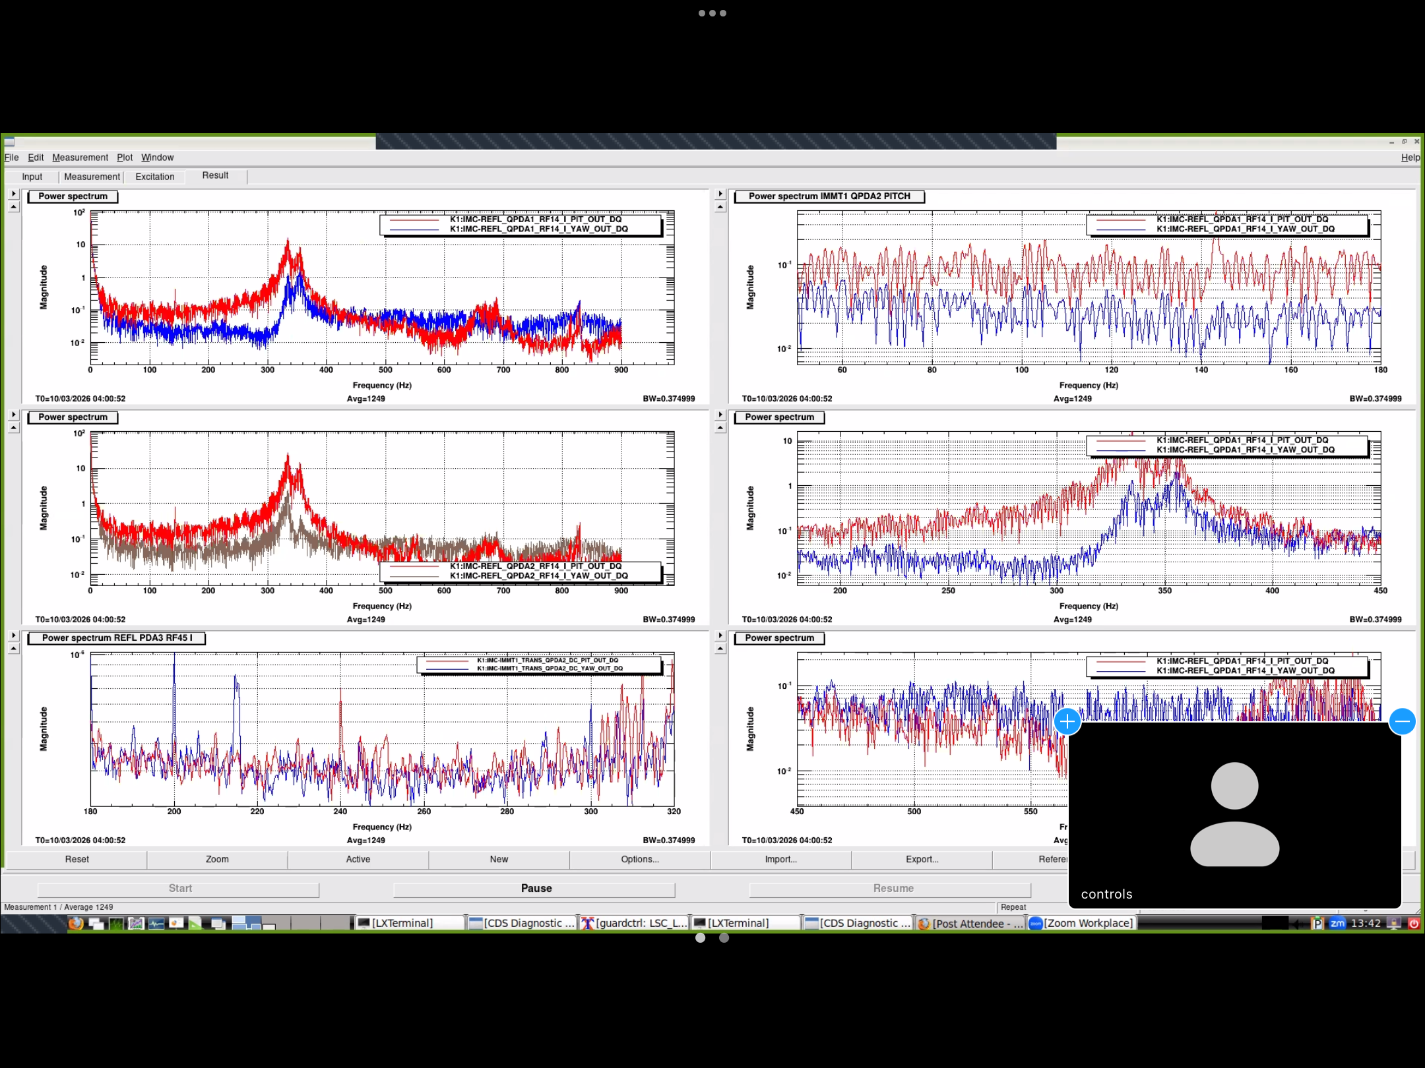Image resolution: width=1425 pixels, height=1068 pixels.
Task: Open the guardctrl LSC taskbar window
Action: (x=634, y=923)
